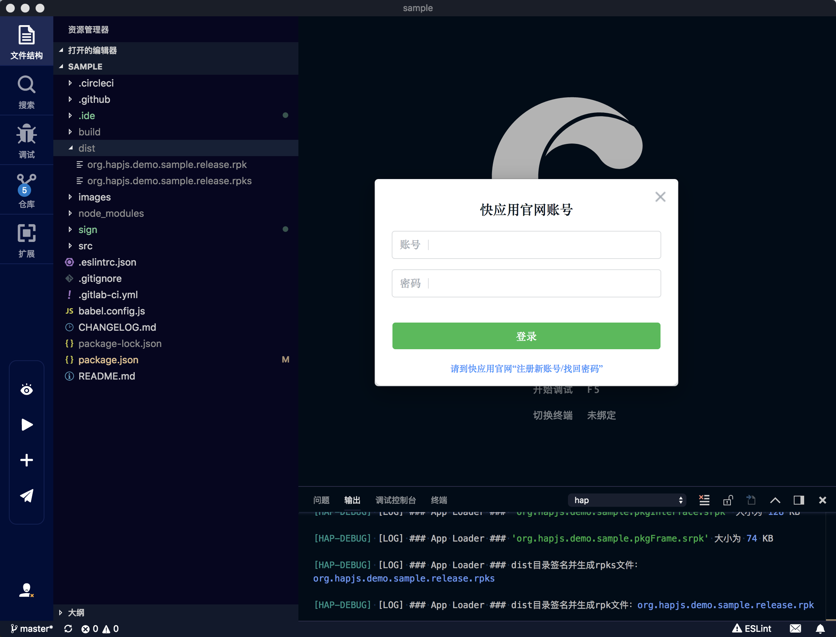
Task: Switch to the 输出 output tab
Action: [352, 500]
